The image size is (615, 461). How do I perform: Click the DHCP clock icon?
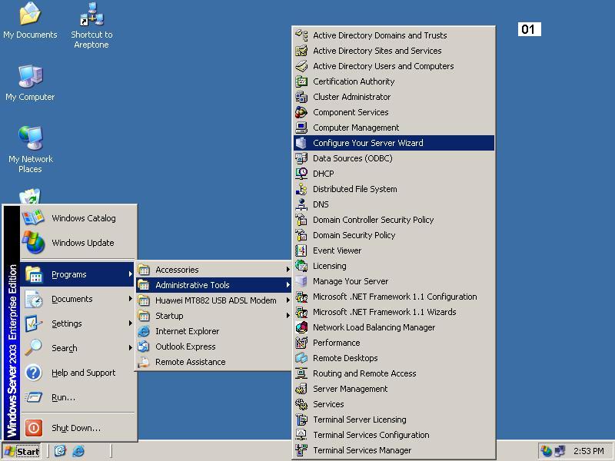tap(301, 174)
